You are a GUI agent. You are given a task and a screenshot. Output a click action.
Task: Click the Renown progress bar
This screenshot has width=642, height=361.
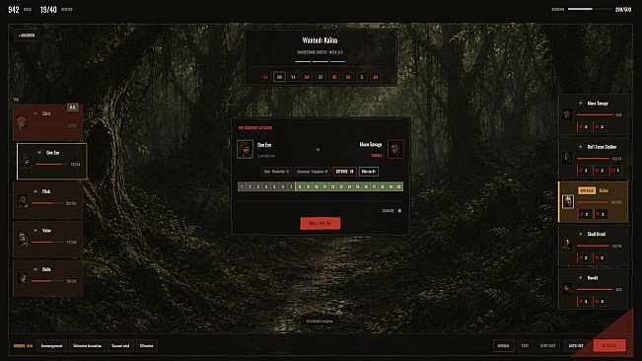tap(590, 9)
